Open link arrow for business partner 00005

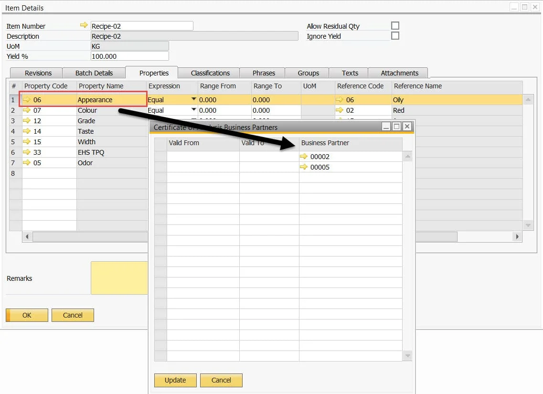pyautogui.click(x=304, y=167)
